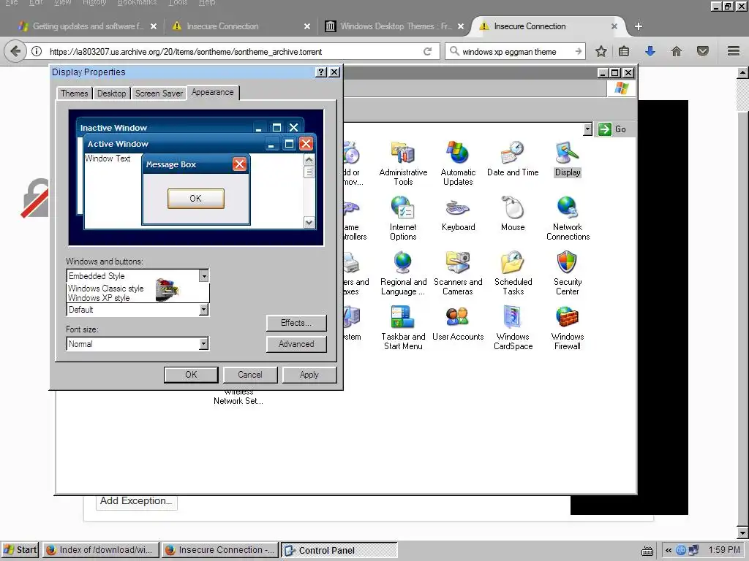Open Network Connections icon
This screenshot has height=561, width=749.
point(568,218)
